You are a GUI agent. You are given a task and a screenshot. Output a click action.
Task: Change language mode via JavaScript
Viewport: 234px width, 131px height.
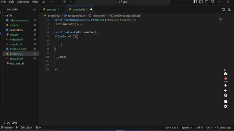pyautogui.click(x=225, y=128)
